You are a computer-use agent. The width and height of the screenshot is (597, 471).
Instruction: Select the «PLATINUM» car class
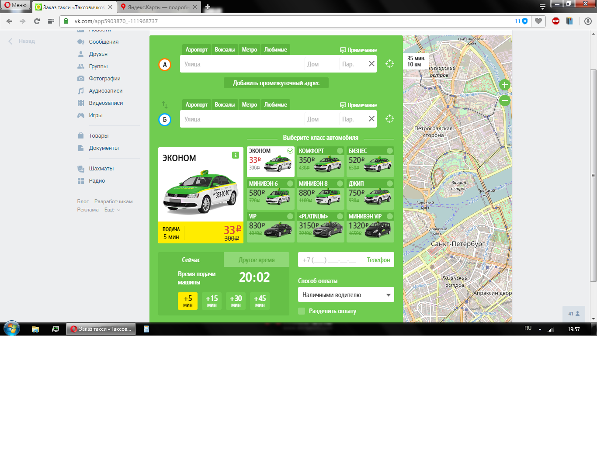320,227
